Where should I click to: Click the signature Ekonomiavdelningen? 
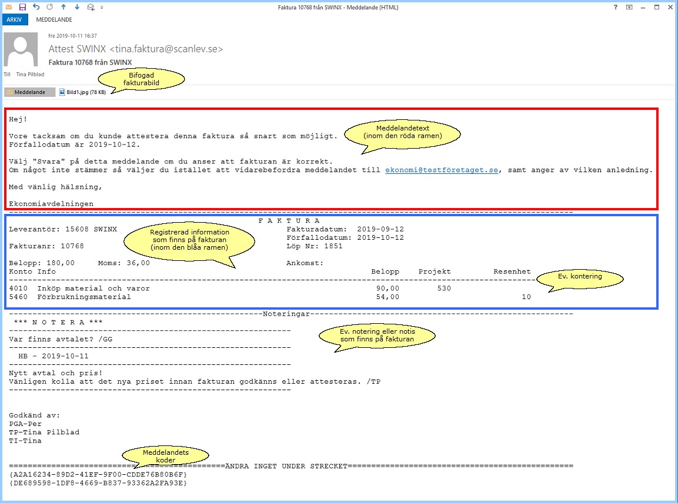(51, 203)
